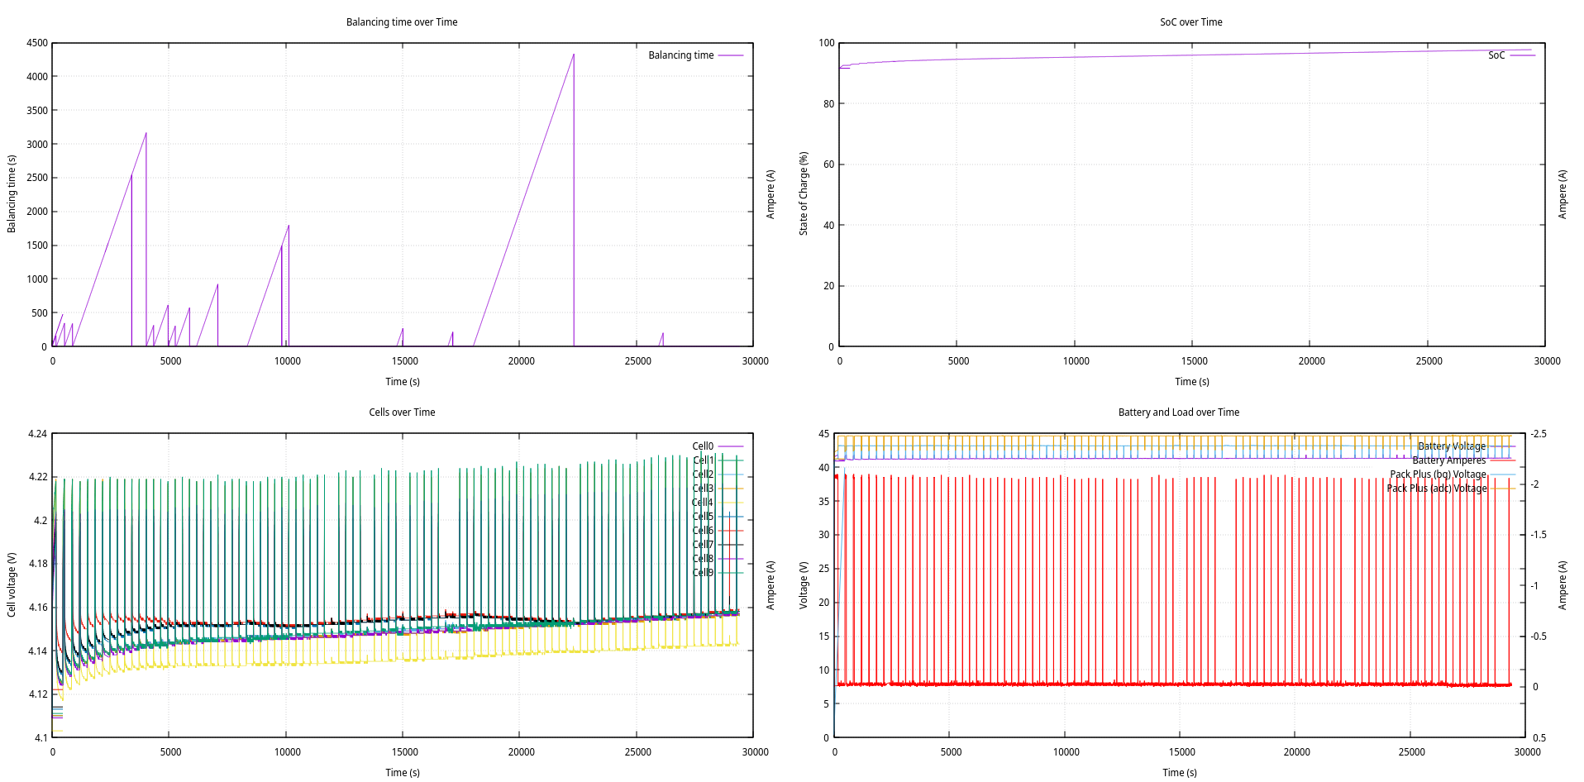
Task: Click the 'Balancing time over Time' chart title
Action: pos(402,22)
